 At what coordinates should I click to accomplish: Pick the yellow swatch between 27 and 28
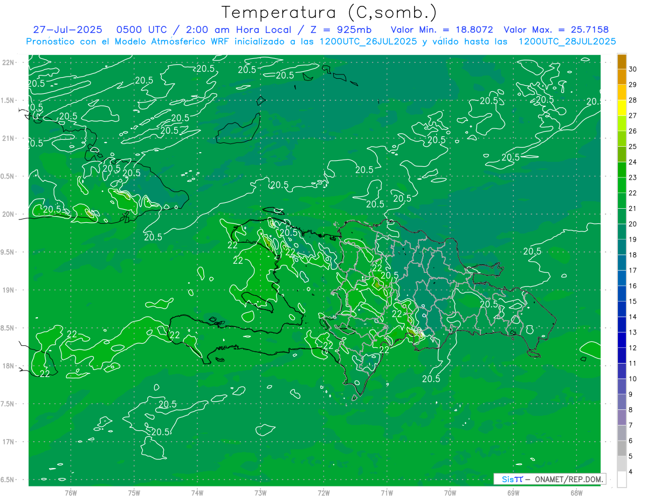[x=622, y=108]
